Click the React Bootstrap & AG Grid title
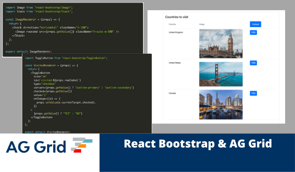This screenshot has width=295, height=172. click(x=198, y=144)
